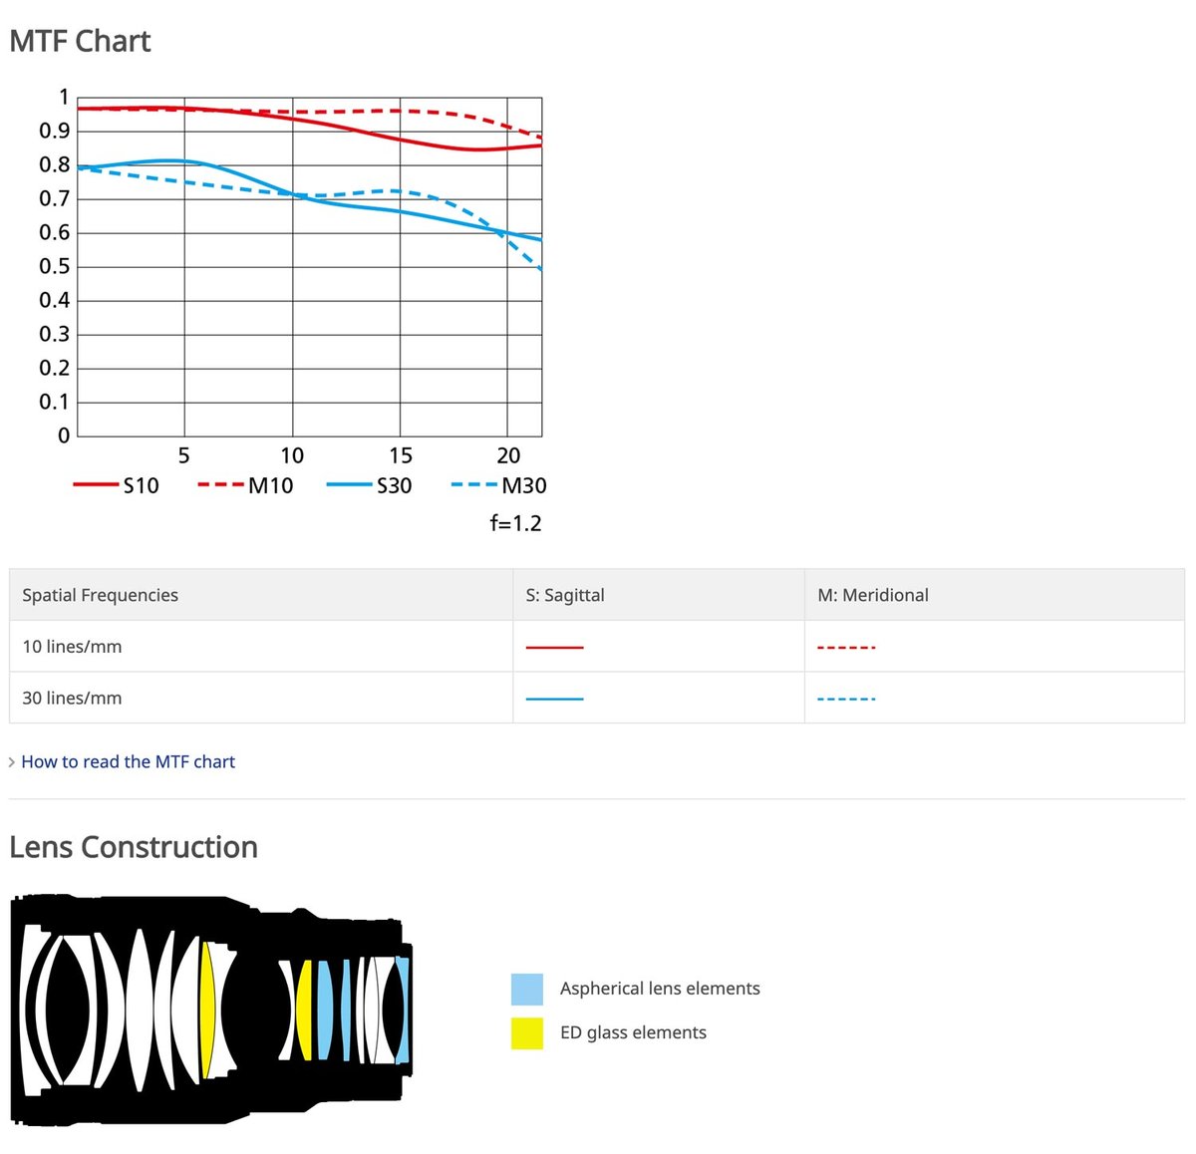Click the f=1.2 label under the chart
The height and width of the screenshot is (1154, 1196).
tap(515, 523)
